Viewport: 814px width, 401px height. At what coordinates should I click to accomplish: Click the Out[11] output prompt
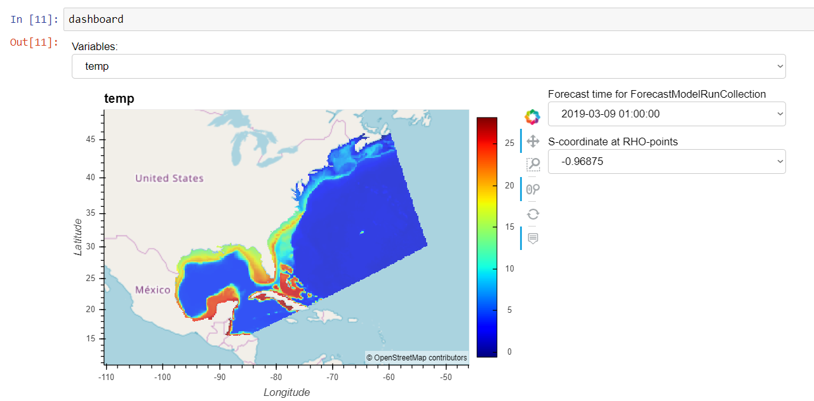34,43
